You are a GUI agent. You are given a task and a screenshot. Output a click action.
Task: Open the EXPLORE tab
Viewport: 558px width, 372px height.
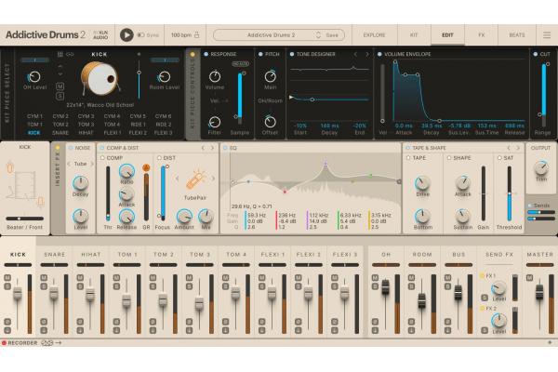coord(375,35)
